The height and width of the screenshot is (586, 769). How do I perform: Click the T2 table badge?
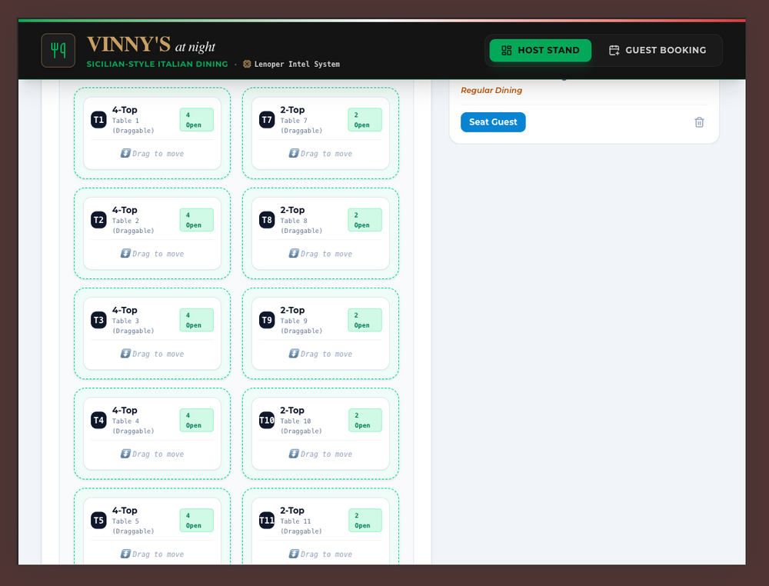[98, 220]
